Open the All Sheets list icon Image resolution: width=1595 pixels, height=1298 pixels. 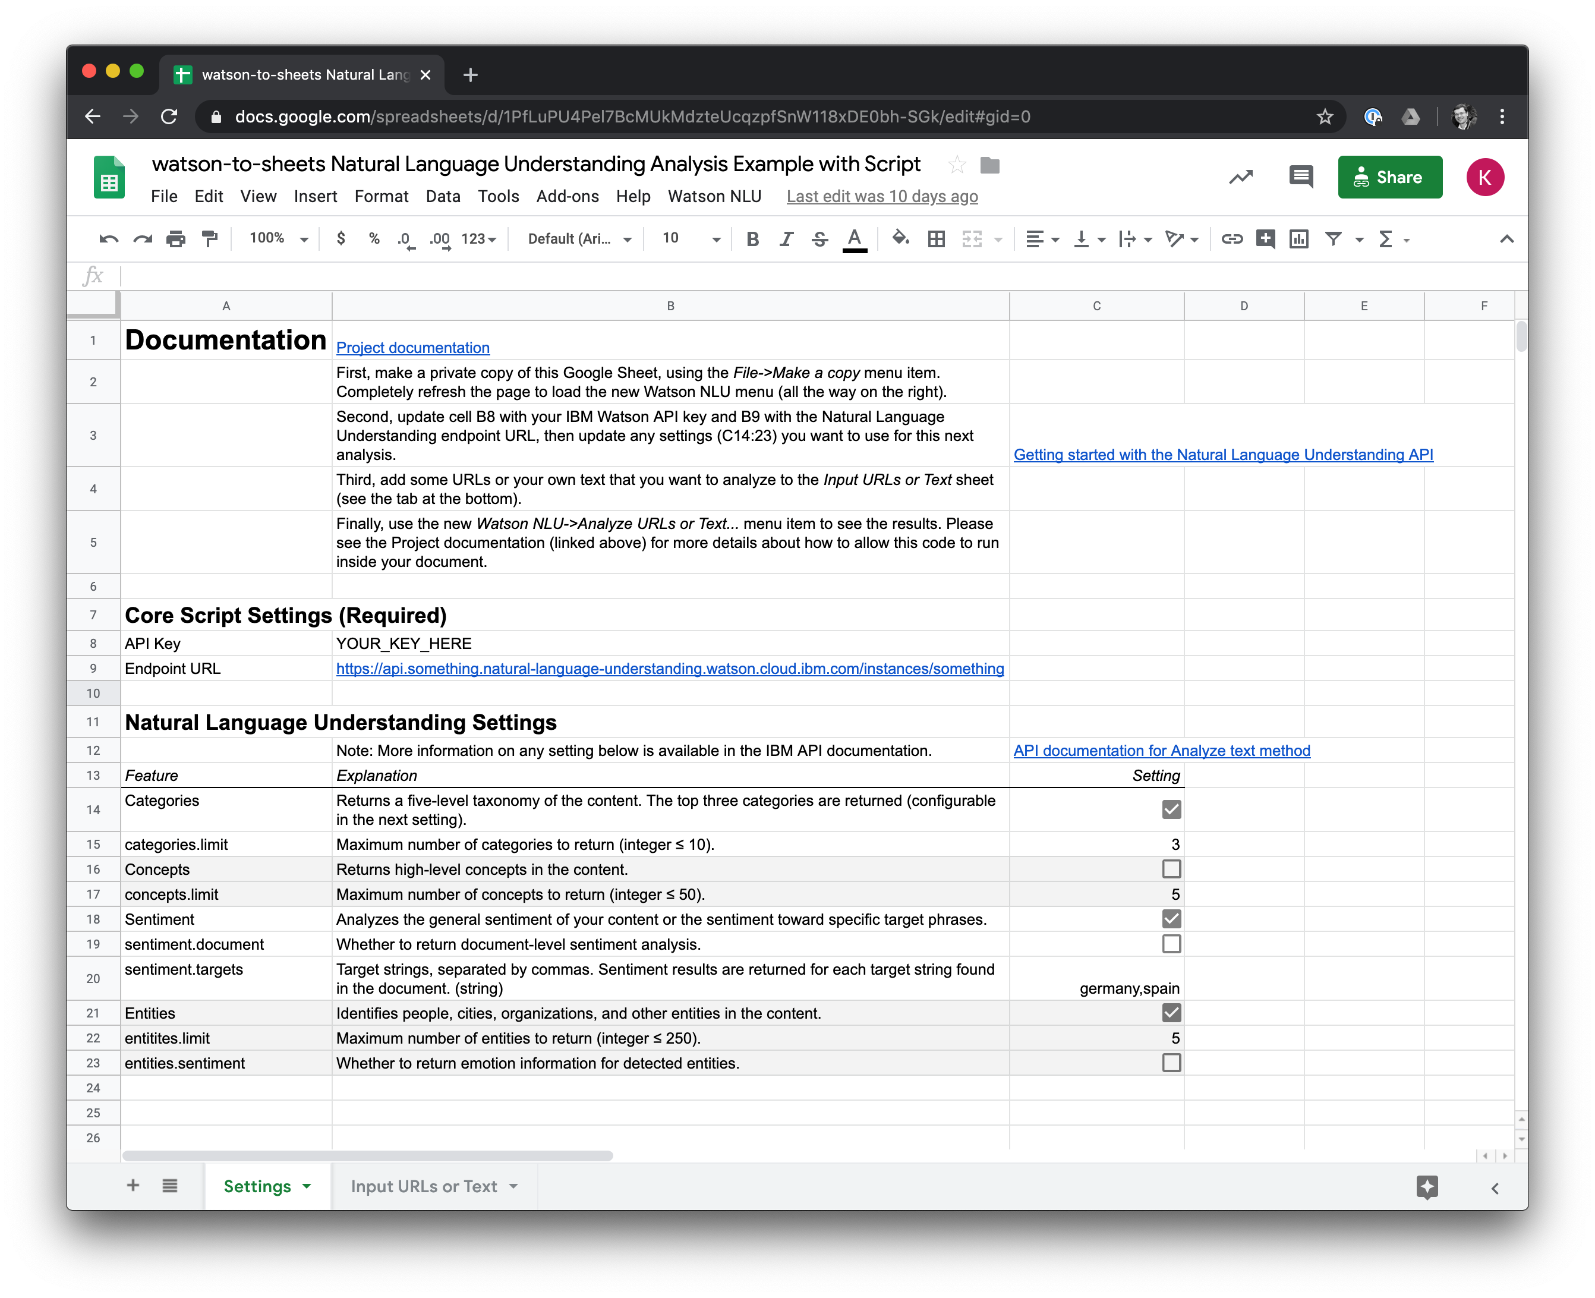click(170, 1185)
